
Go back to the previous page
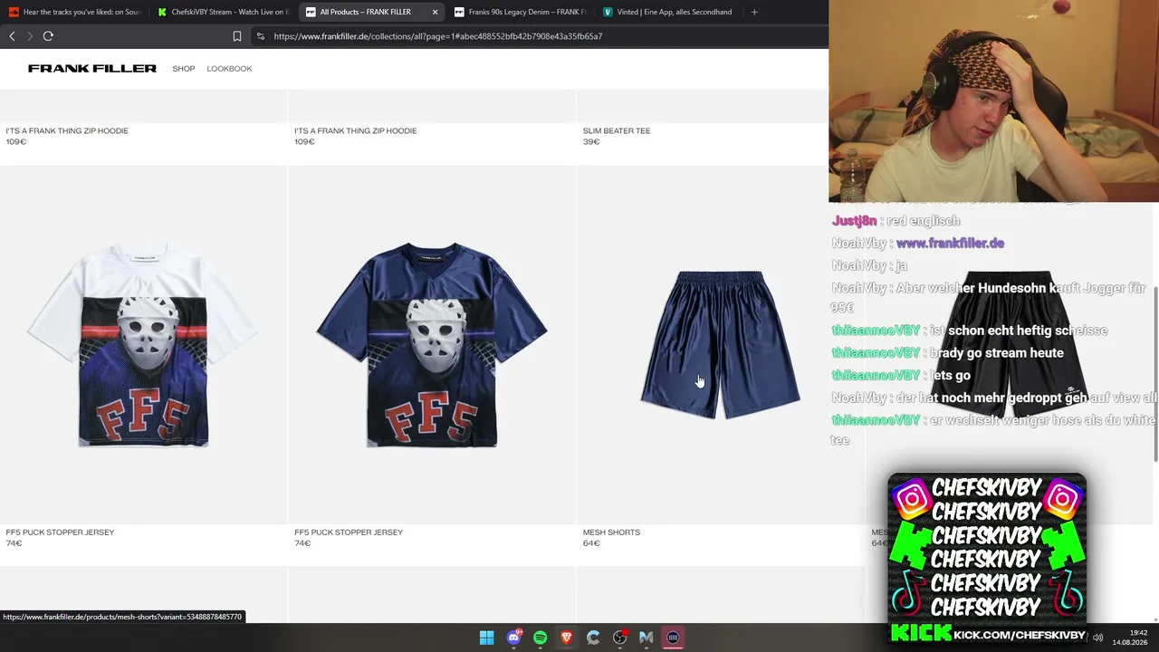12,36
